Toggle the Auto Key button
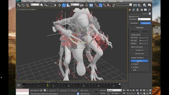 tap(103, 90)
